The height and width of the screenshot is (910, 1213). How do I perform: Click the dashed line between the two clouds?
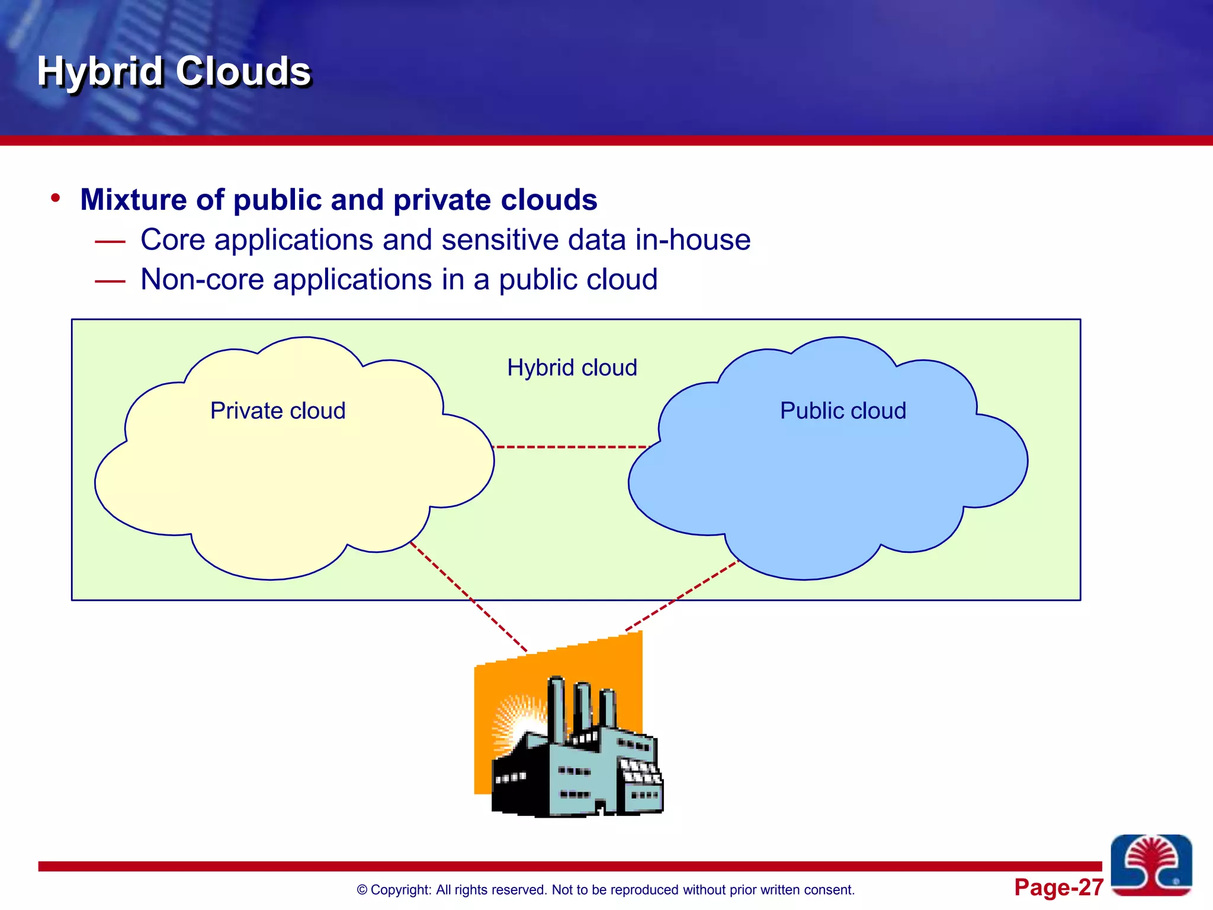tap(572, 447)
